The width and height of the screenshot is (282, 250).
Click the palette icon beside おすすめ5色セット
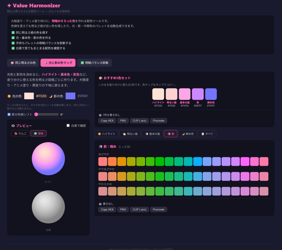[100, 78]
